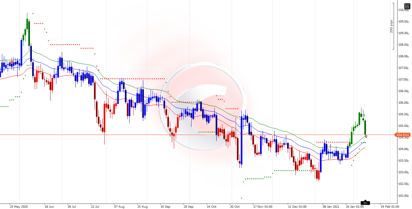This screenshot has height=209, width=412.
Task: Select the 104.613 current price label
Action: pyautogui.click(x=403, y=135)
